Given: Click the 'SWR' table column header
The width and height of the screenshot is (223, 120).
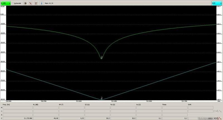Looking at the screenshot, I should point(190,104).
